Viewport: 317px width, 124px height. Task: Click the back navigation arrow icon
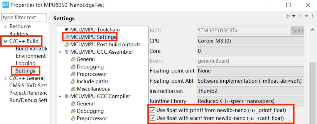(x=288, y=16)
